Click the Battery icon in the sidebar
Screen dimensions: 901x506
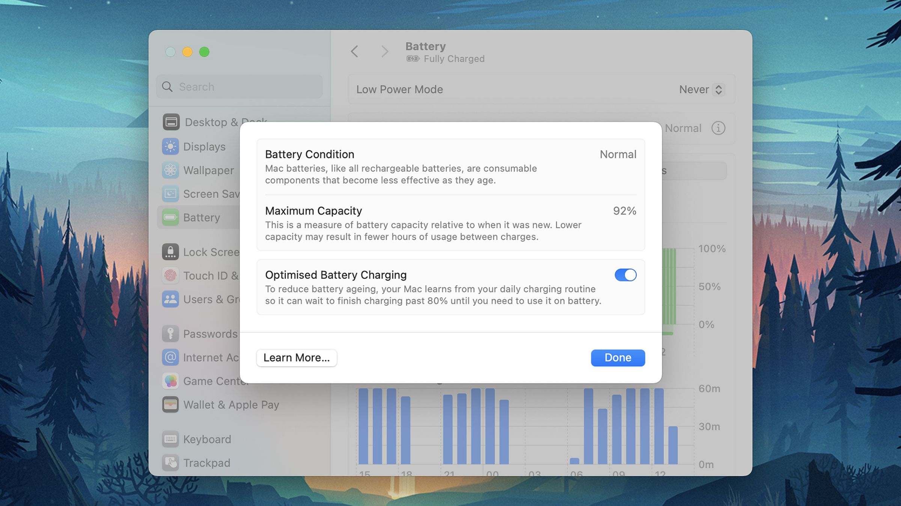[171, 217]
